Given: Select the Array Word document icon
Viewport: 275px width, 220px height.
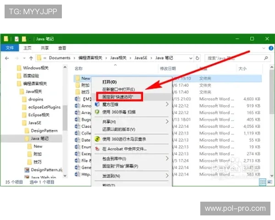Looking at the screenshot, I should pyautogui.click(x=77, y=112).
